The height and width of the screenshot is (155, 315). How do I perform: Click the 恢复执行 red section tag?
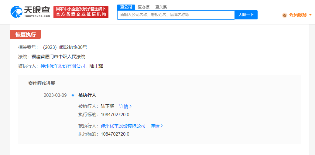26,35
